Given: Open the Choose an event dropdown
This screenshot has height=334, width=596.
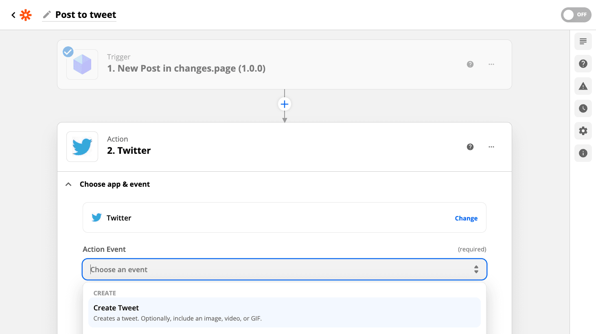Looking at the screenshot, I should [284, 269].
